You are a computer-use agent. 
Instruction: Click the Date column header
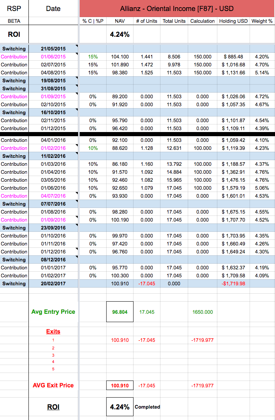53,9
